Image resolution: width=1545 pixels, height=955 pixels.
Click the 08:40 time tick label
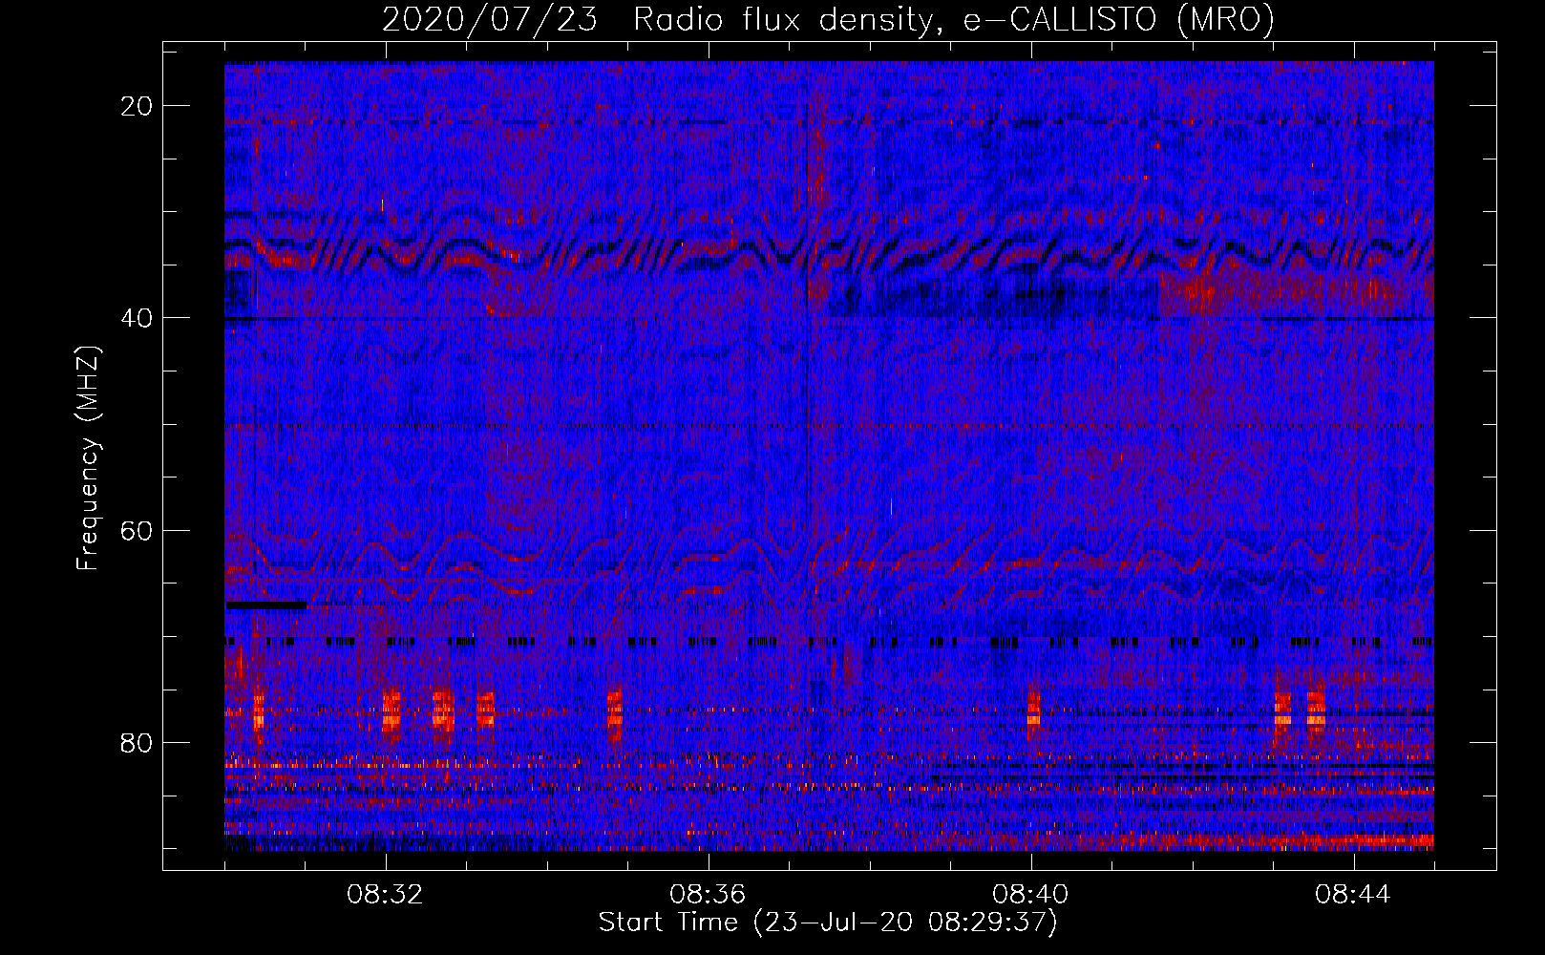1030,895
